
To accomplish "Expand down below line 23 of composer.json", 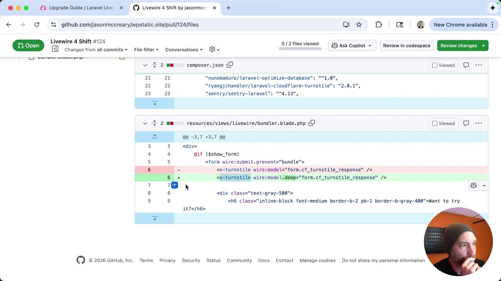I will coord(155,103).
